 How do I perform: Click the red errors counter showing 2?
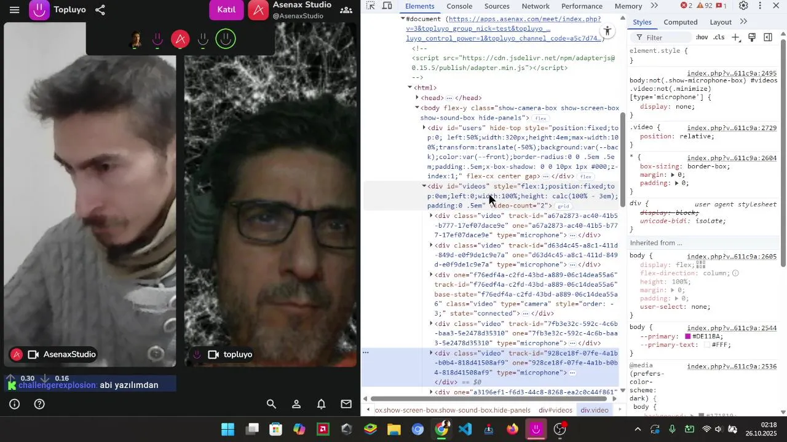pos(687,6)
